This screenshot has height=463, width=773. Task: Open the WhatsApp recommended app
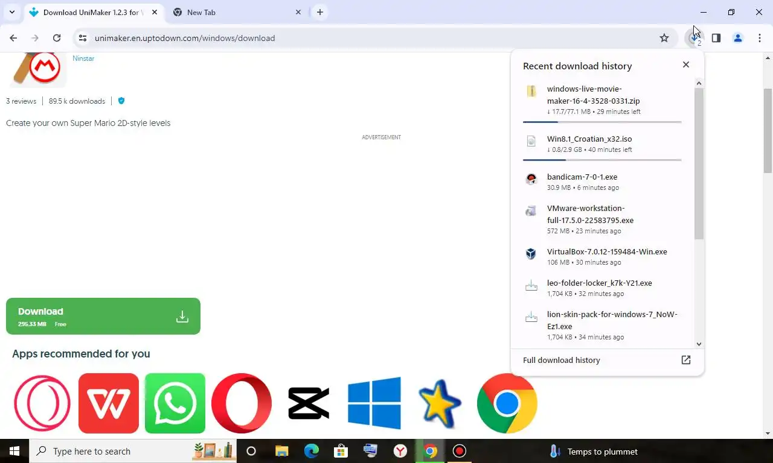(175, 403)
